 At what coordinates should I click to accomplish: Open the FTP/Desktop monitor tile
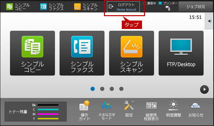(181, 53)
